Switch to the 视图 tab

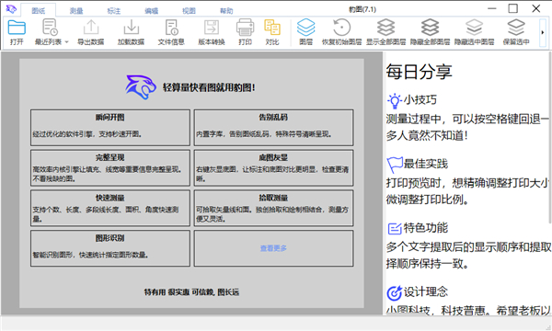189,11
